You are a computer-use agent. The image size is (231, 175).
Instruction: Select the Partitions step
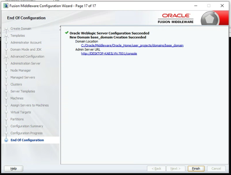point(17,119)
